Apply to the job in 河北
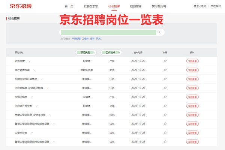Screen dimensions: 225x150 pyautogui.click(x=192, y=115)
